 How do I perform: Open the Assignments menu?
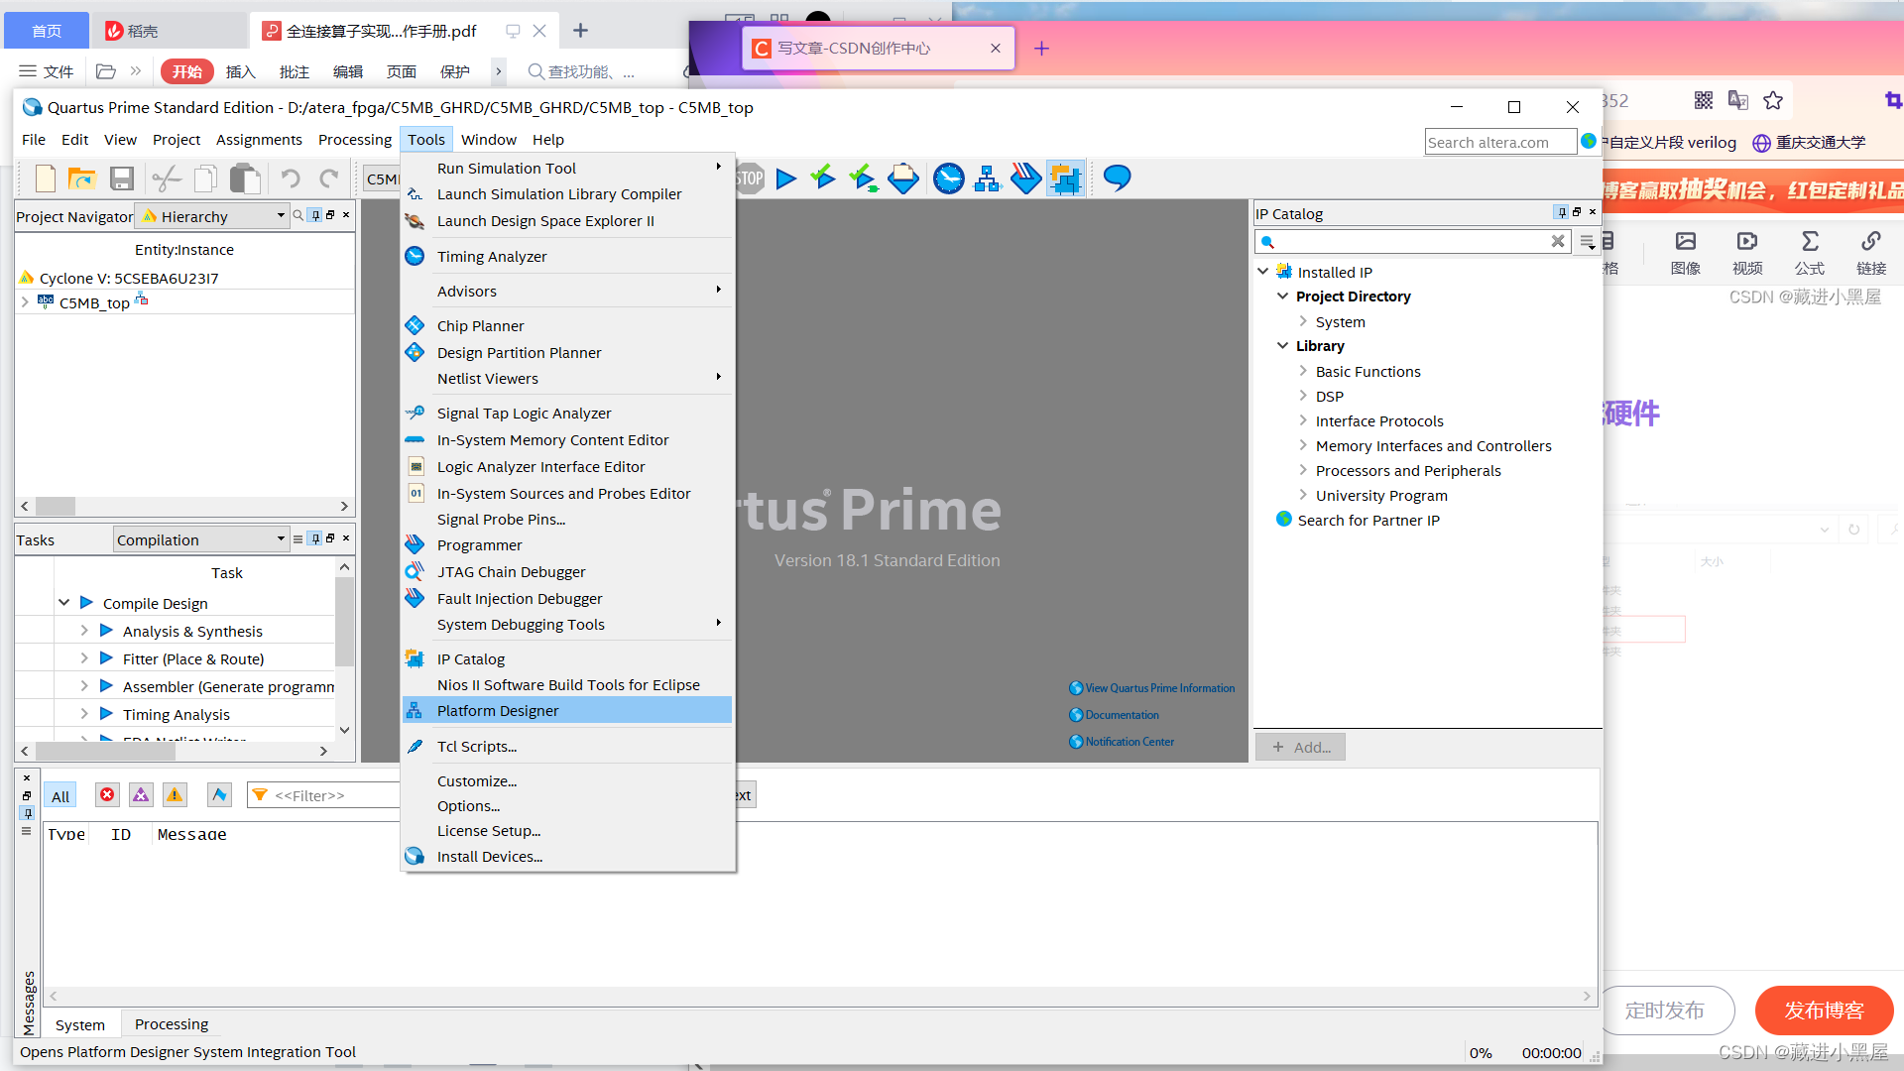(259, 140)
